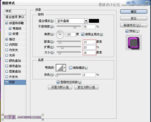Enable the 内发光 checkbox
This screenshot has width=151, height=122.
(x=7, y=50)
